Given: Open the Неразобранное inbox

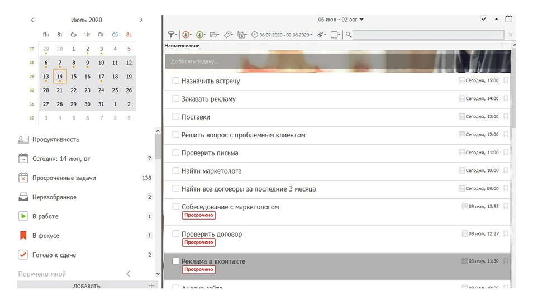Looking at the screenshot, I should point(54,197).
